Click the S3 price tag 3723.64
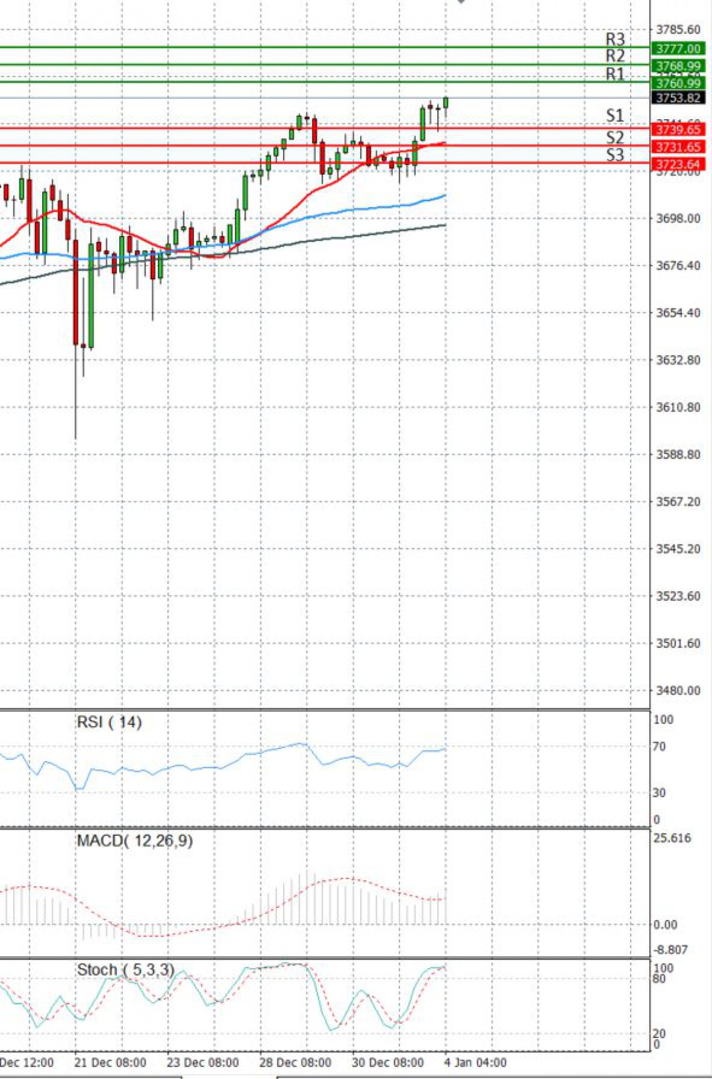Image resolution: width=712 pixels, height=1079 pixels. click(678, 164)
